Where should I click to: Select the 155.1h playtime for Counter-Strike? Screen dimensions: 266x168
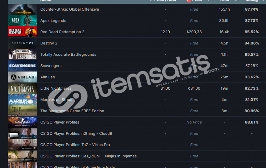pos(224,9)
